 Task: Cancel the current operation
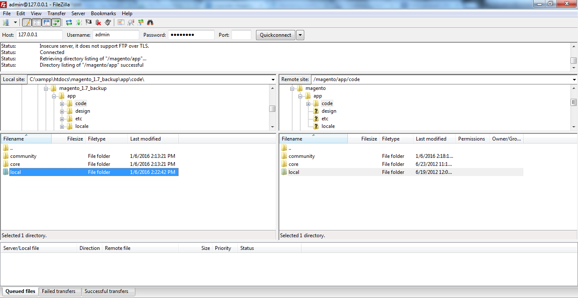tap(88, 22)
